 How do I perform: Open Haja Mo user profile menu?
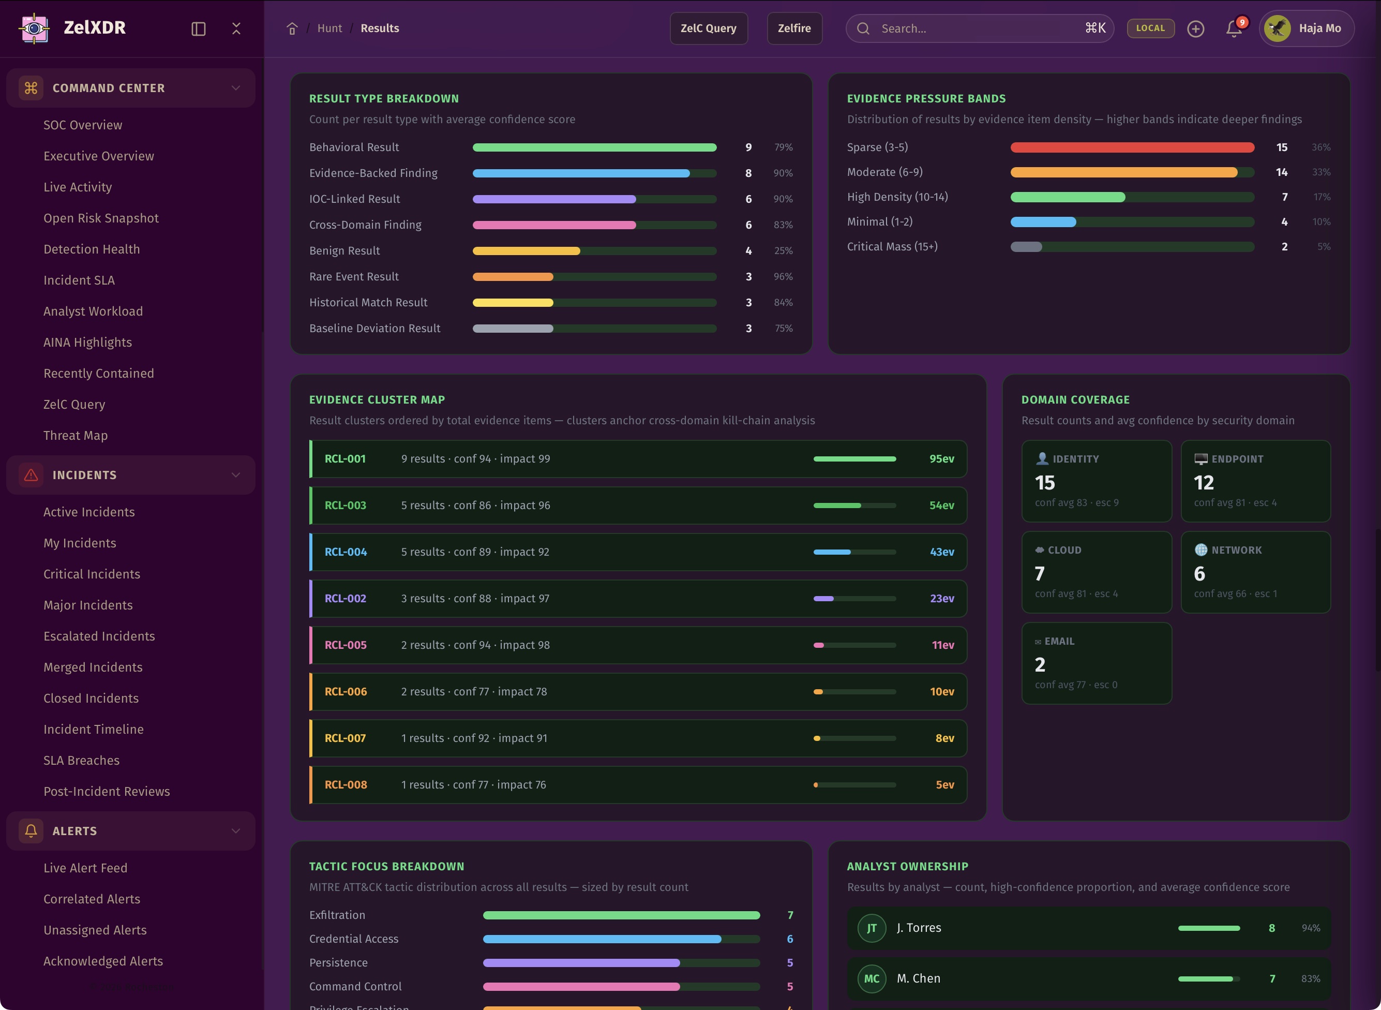coord(1307,28)
